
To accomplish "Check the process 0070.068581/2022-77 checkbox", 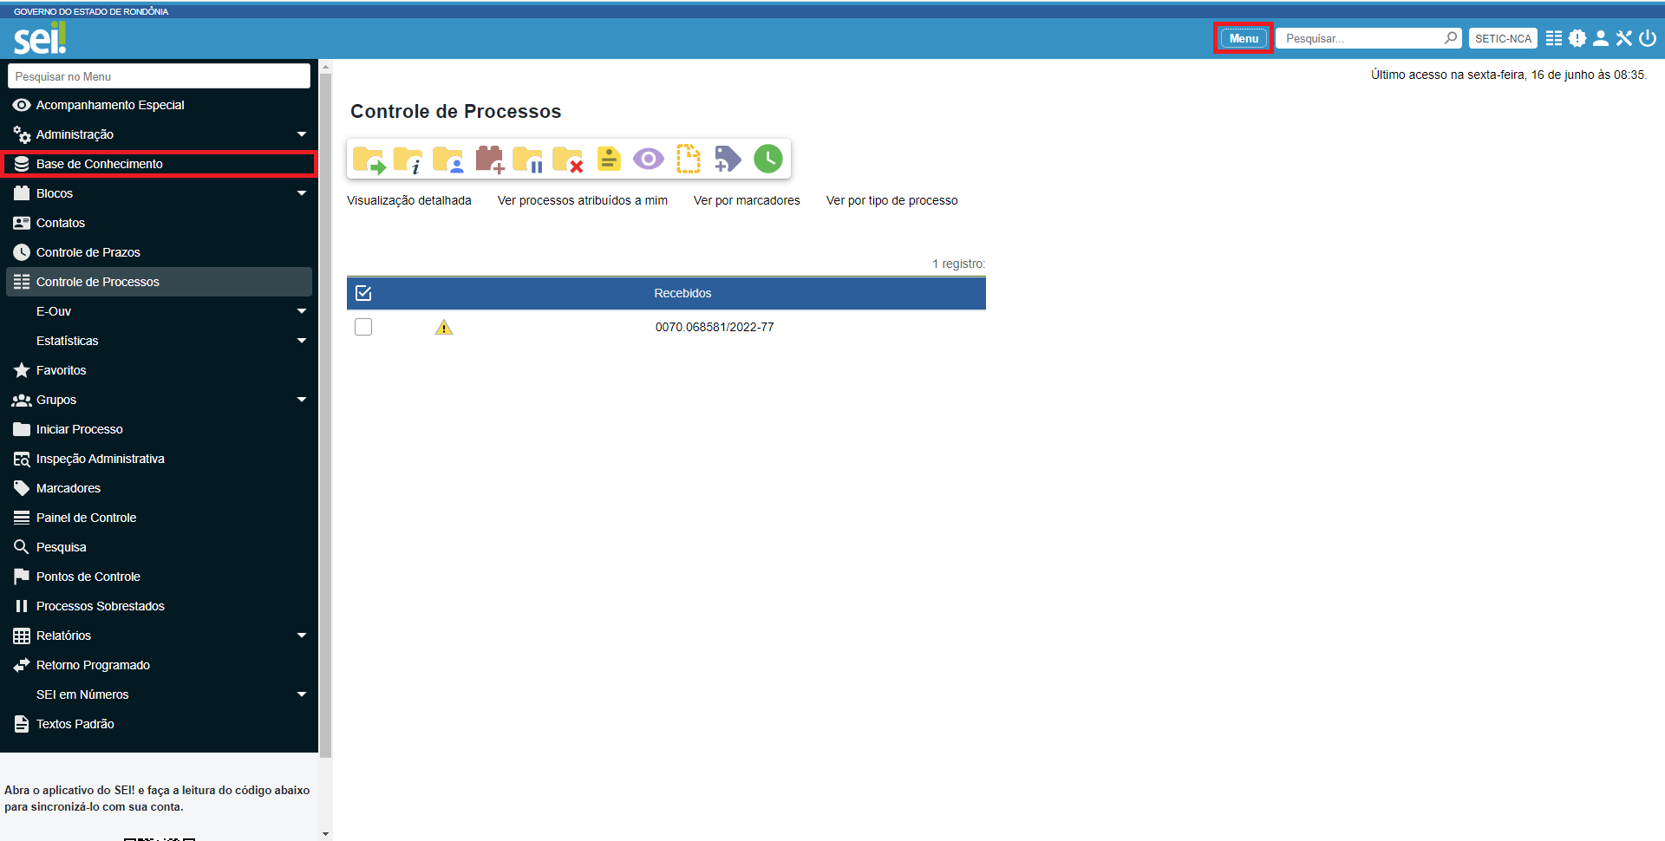I will [363, 327].
